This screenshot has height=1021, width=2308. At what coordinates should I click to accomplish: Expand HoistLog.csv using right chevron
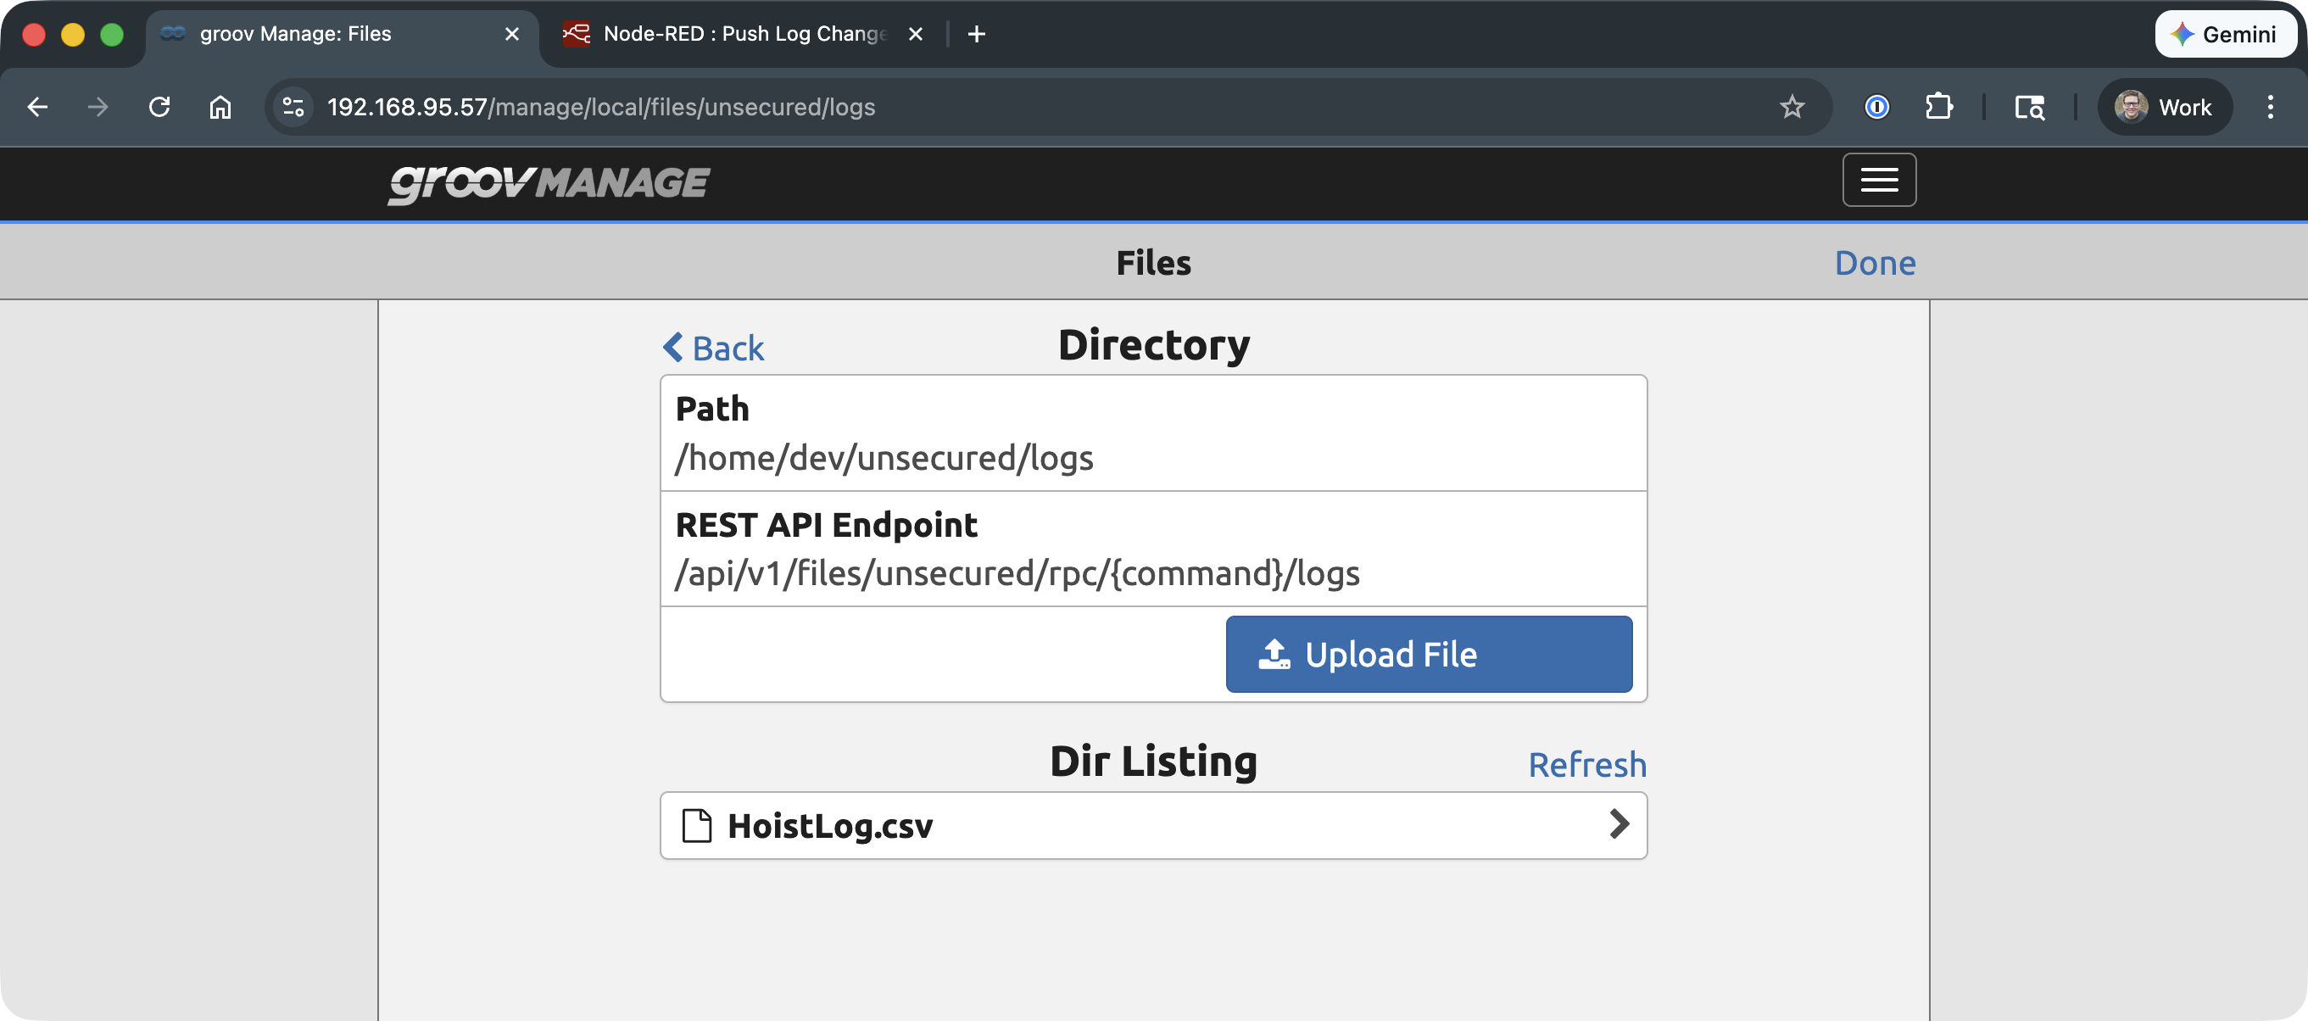click(1618, 823)
